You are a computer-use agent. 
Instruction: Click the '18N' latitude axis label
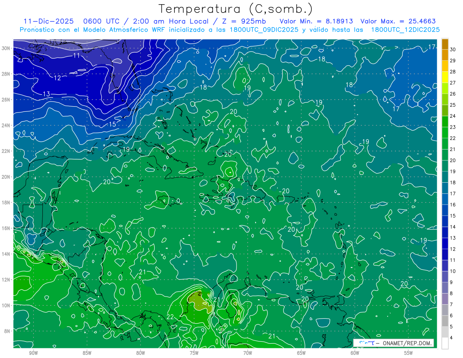tap(6, 202)
